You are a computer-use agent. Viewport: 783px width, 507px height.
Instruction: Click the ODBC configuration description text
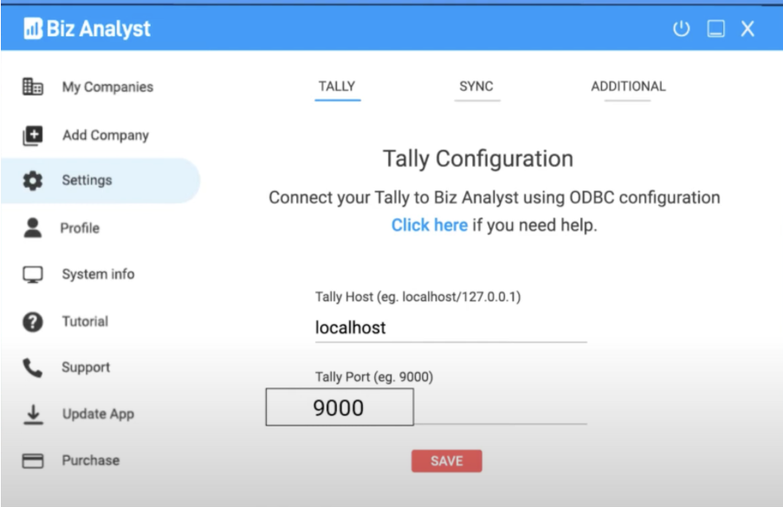(495, 197)
